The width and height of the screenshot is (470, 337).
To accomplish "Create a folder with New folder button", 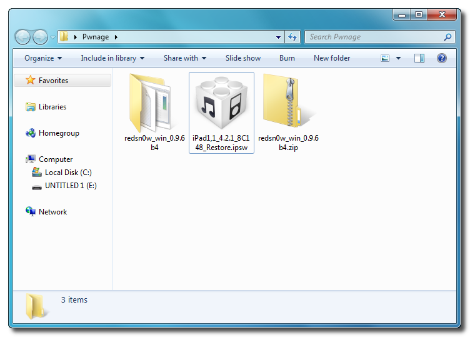I will point(332,58).
